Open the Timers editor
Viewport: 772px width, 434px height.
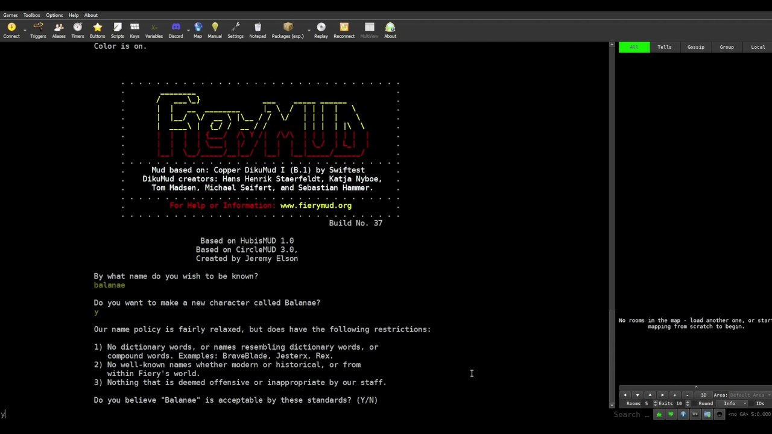pos(78,30)
